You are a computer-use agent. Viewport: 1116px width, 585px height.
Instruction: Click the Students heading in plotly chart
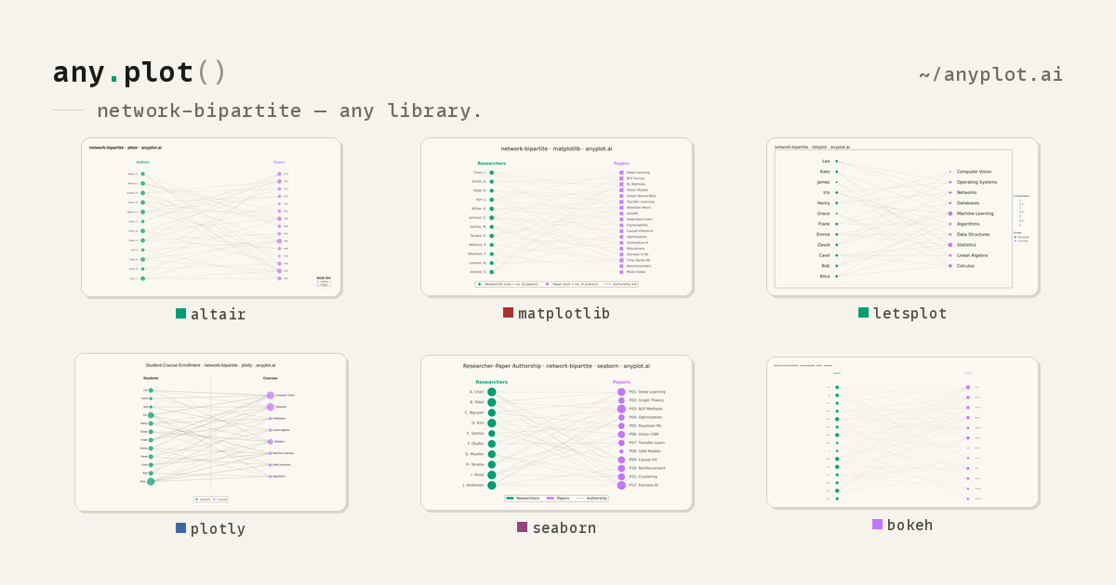151,378
